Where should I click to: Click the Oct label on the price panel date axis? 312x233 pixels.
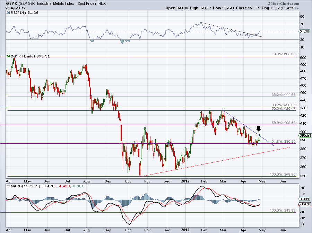pos(128,181)
